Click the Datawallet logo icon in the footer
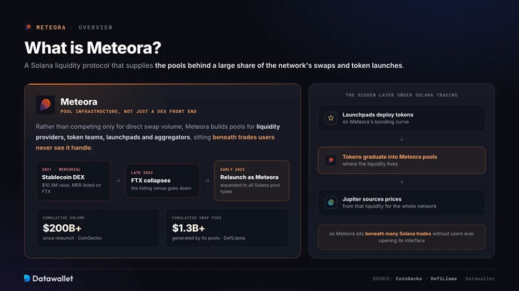 [x=27, y=279]
